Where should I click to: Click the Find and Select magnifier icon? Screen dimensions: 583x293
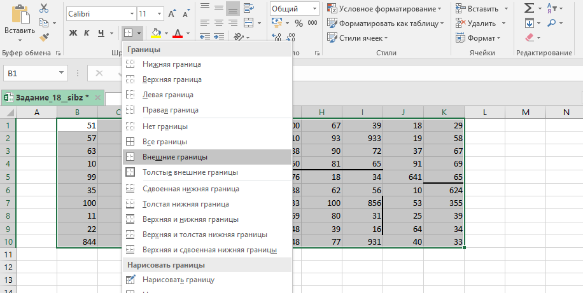click(551, 24)
